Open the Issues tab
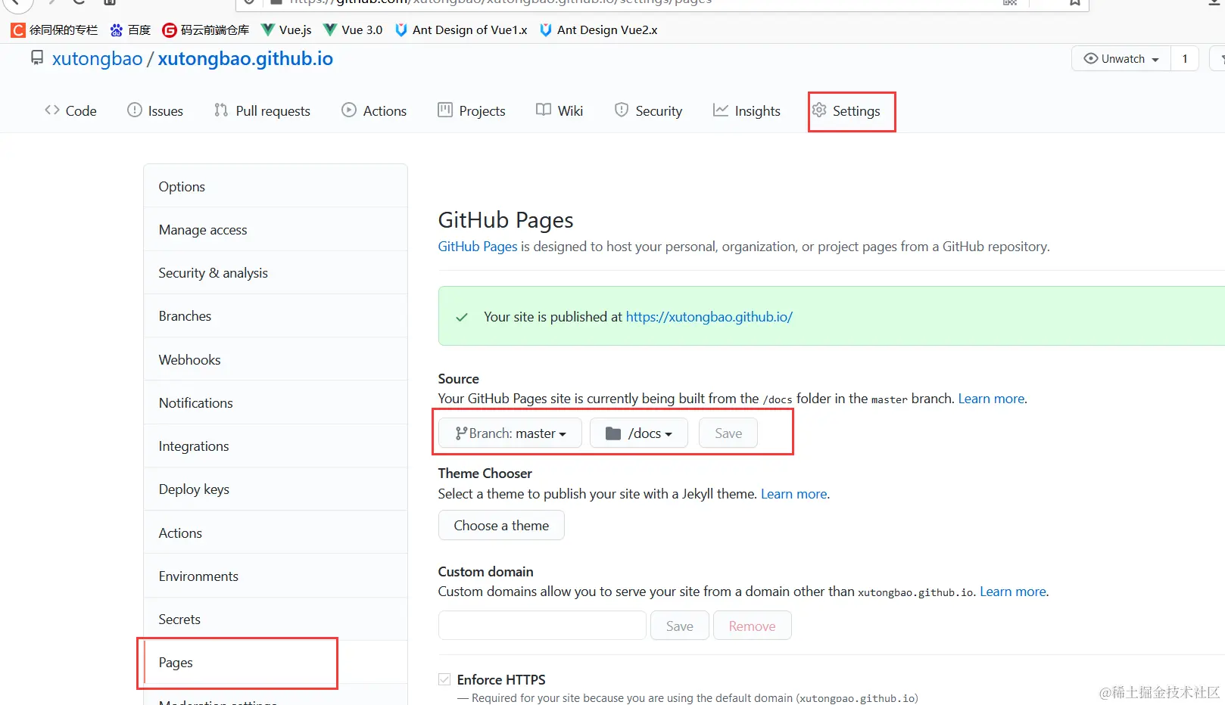The width and height of the screenshot is (1225, 705). click(155, 110)
